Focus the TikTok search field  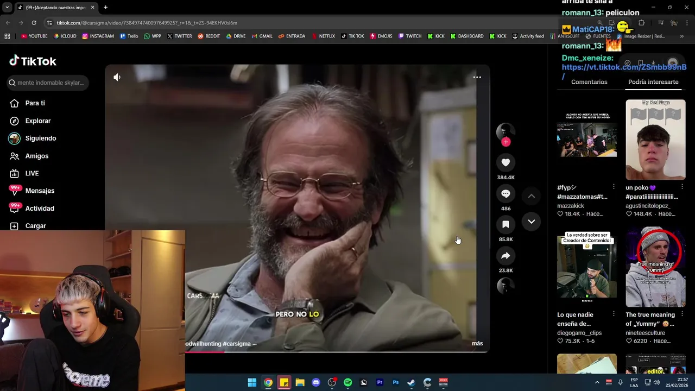pos(48,83)
